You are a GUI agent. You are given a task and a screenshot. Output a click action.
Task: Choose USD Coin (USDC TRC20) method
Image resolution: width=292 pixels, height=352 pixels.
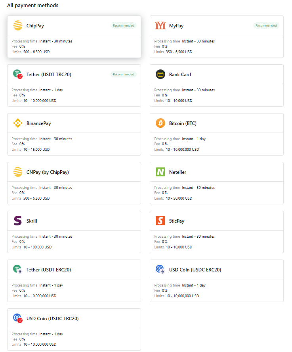(74, 329)
